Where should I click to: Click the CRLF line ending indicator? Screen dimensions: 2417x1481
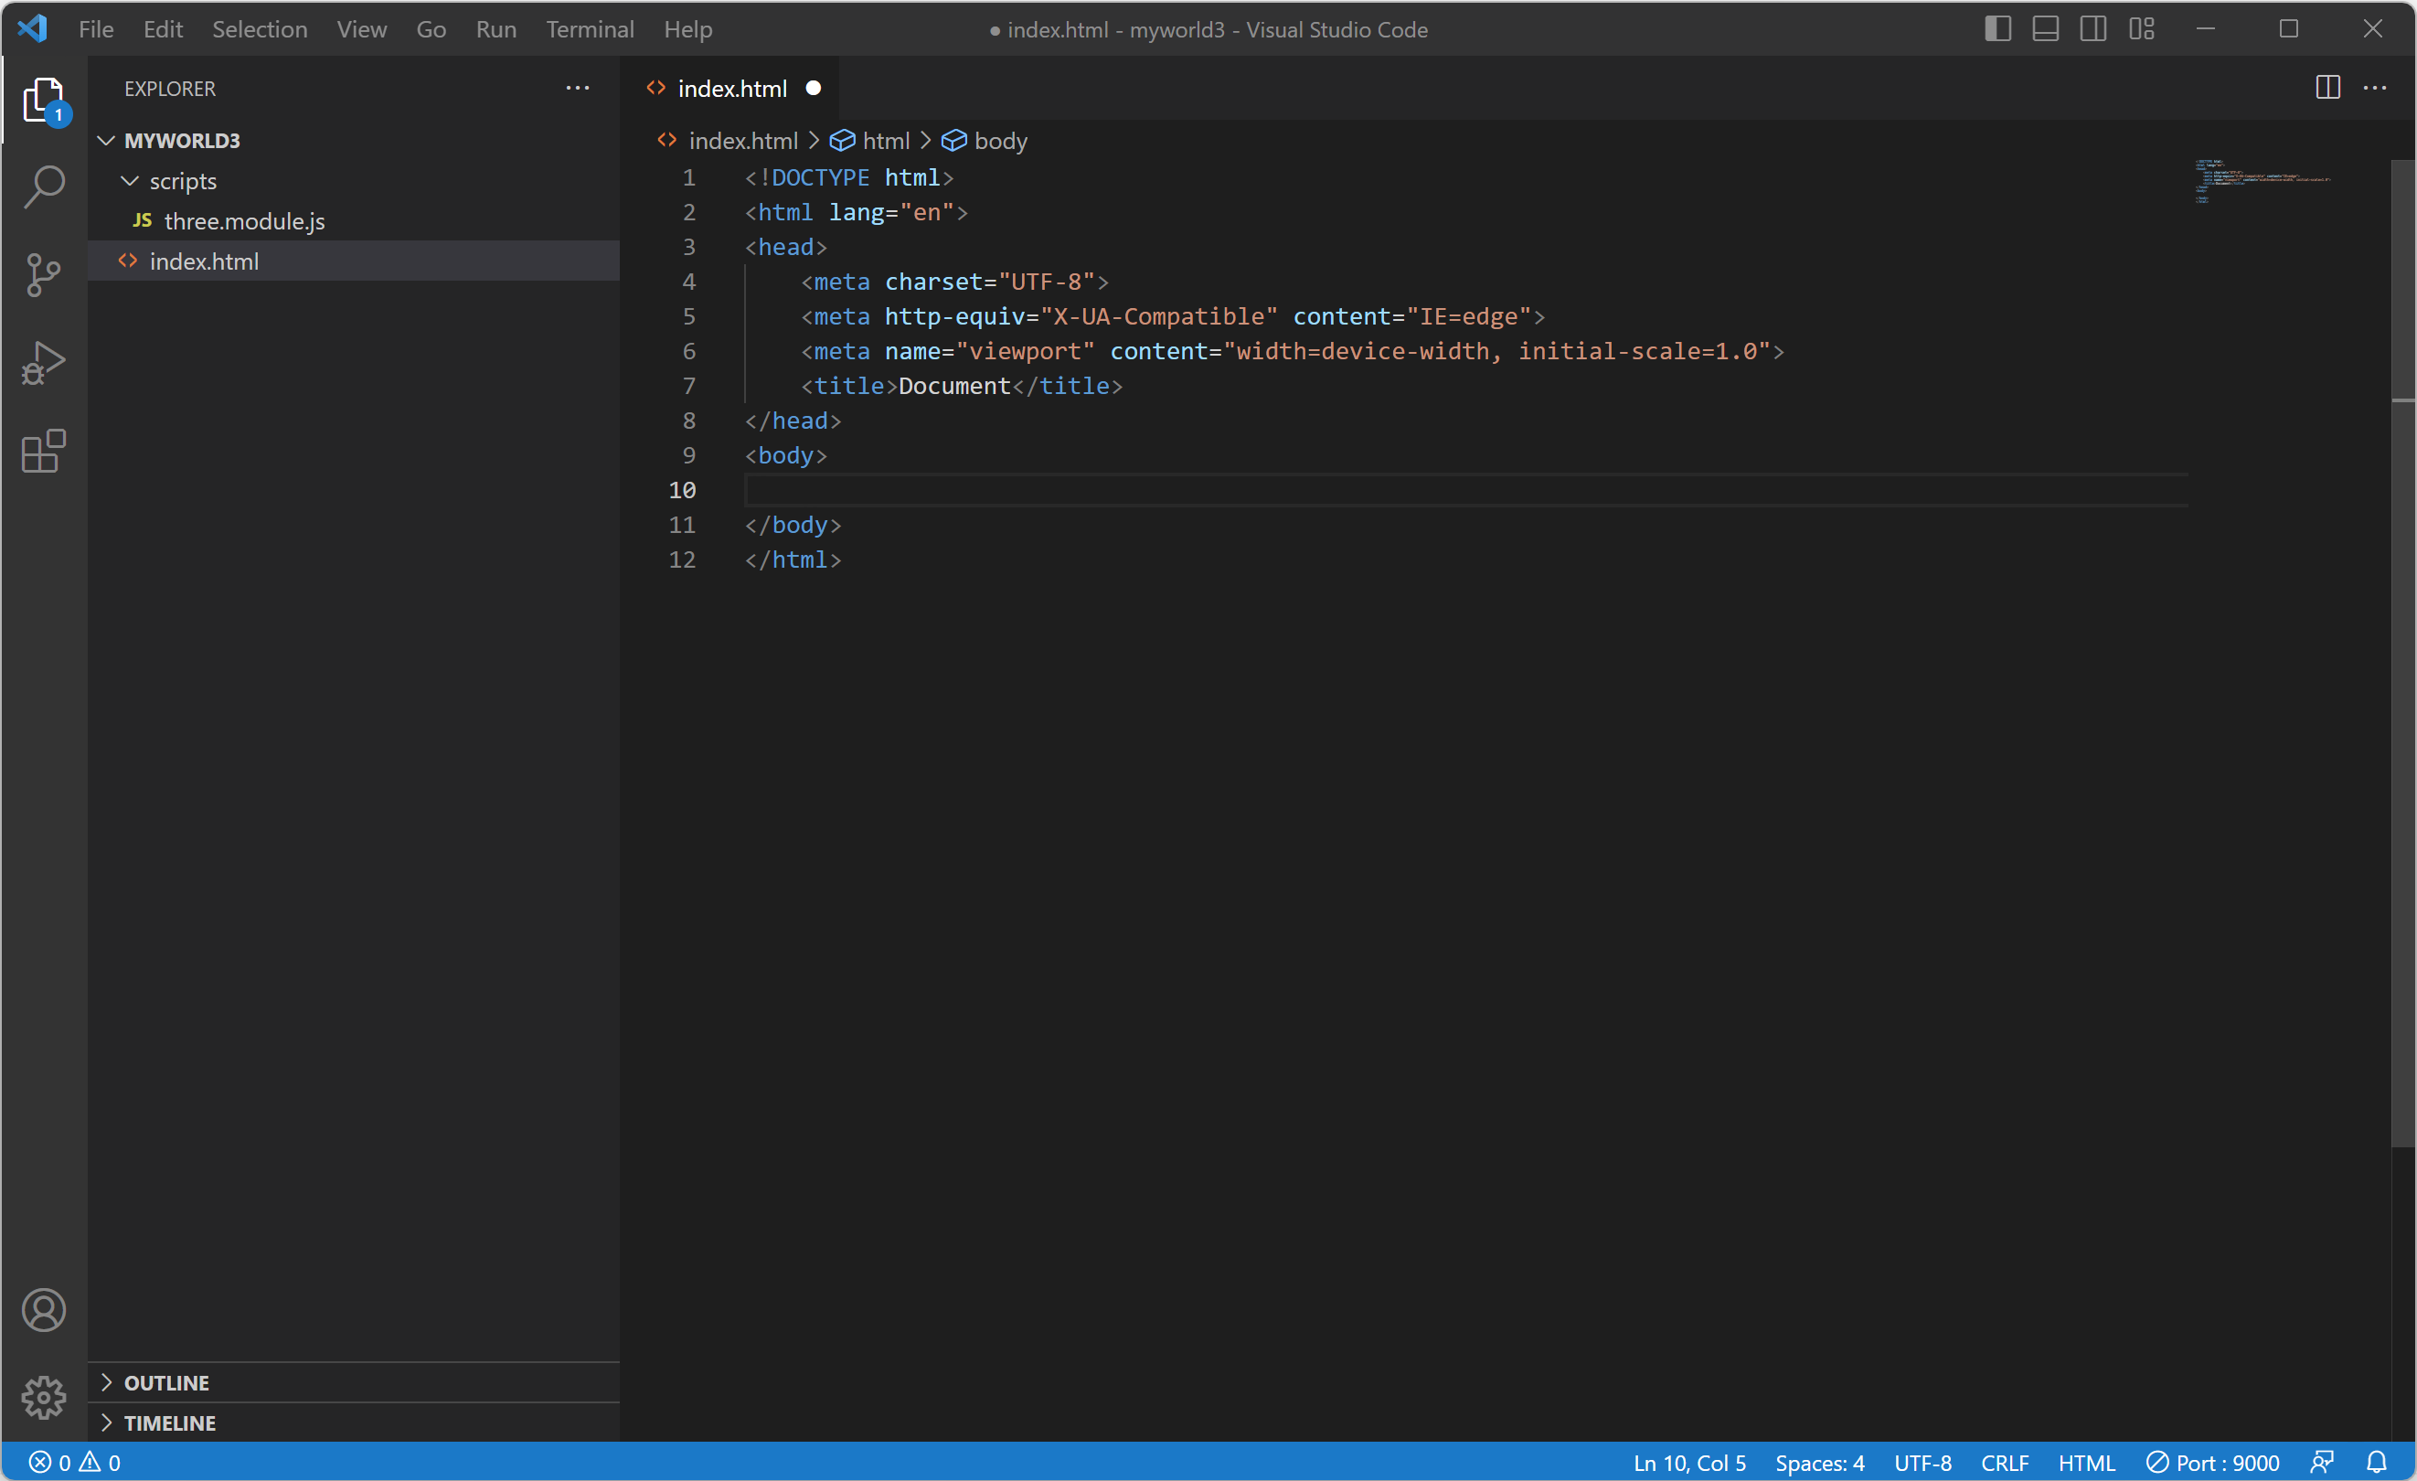[x=2004, y=1463]
